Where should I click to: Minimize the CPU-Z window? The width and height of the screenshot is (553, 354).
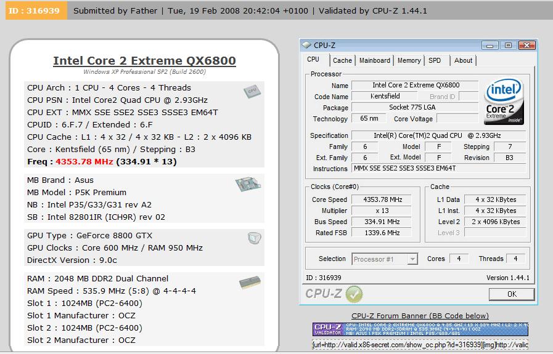coord(490,46)
